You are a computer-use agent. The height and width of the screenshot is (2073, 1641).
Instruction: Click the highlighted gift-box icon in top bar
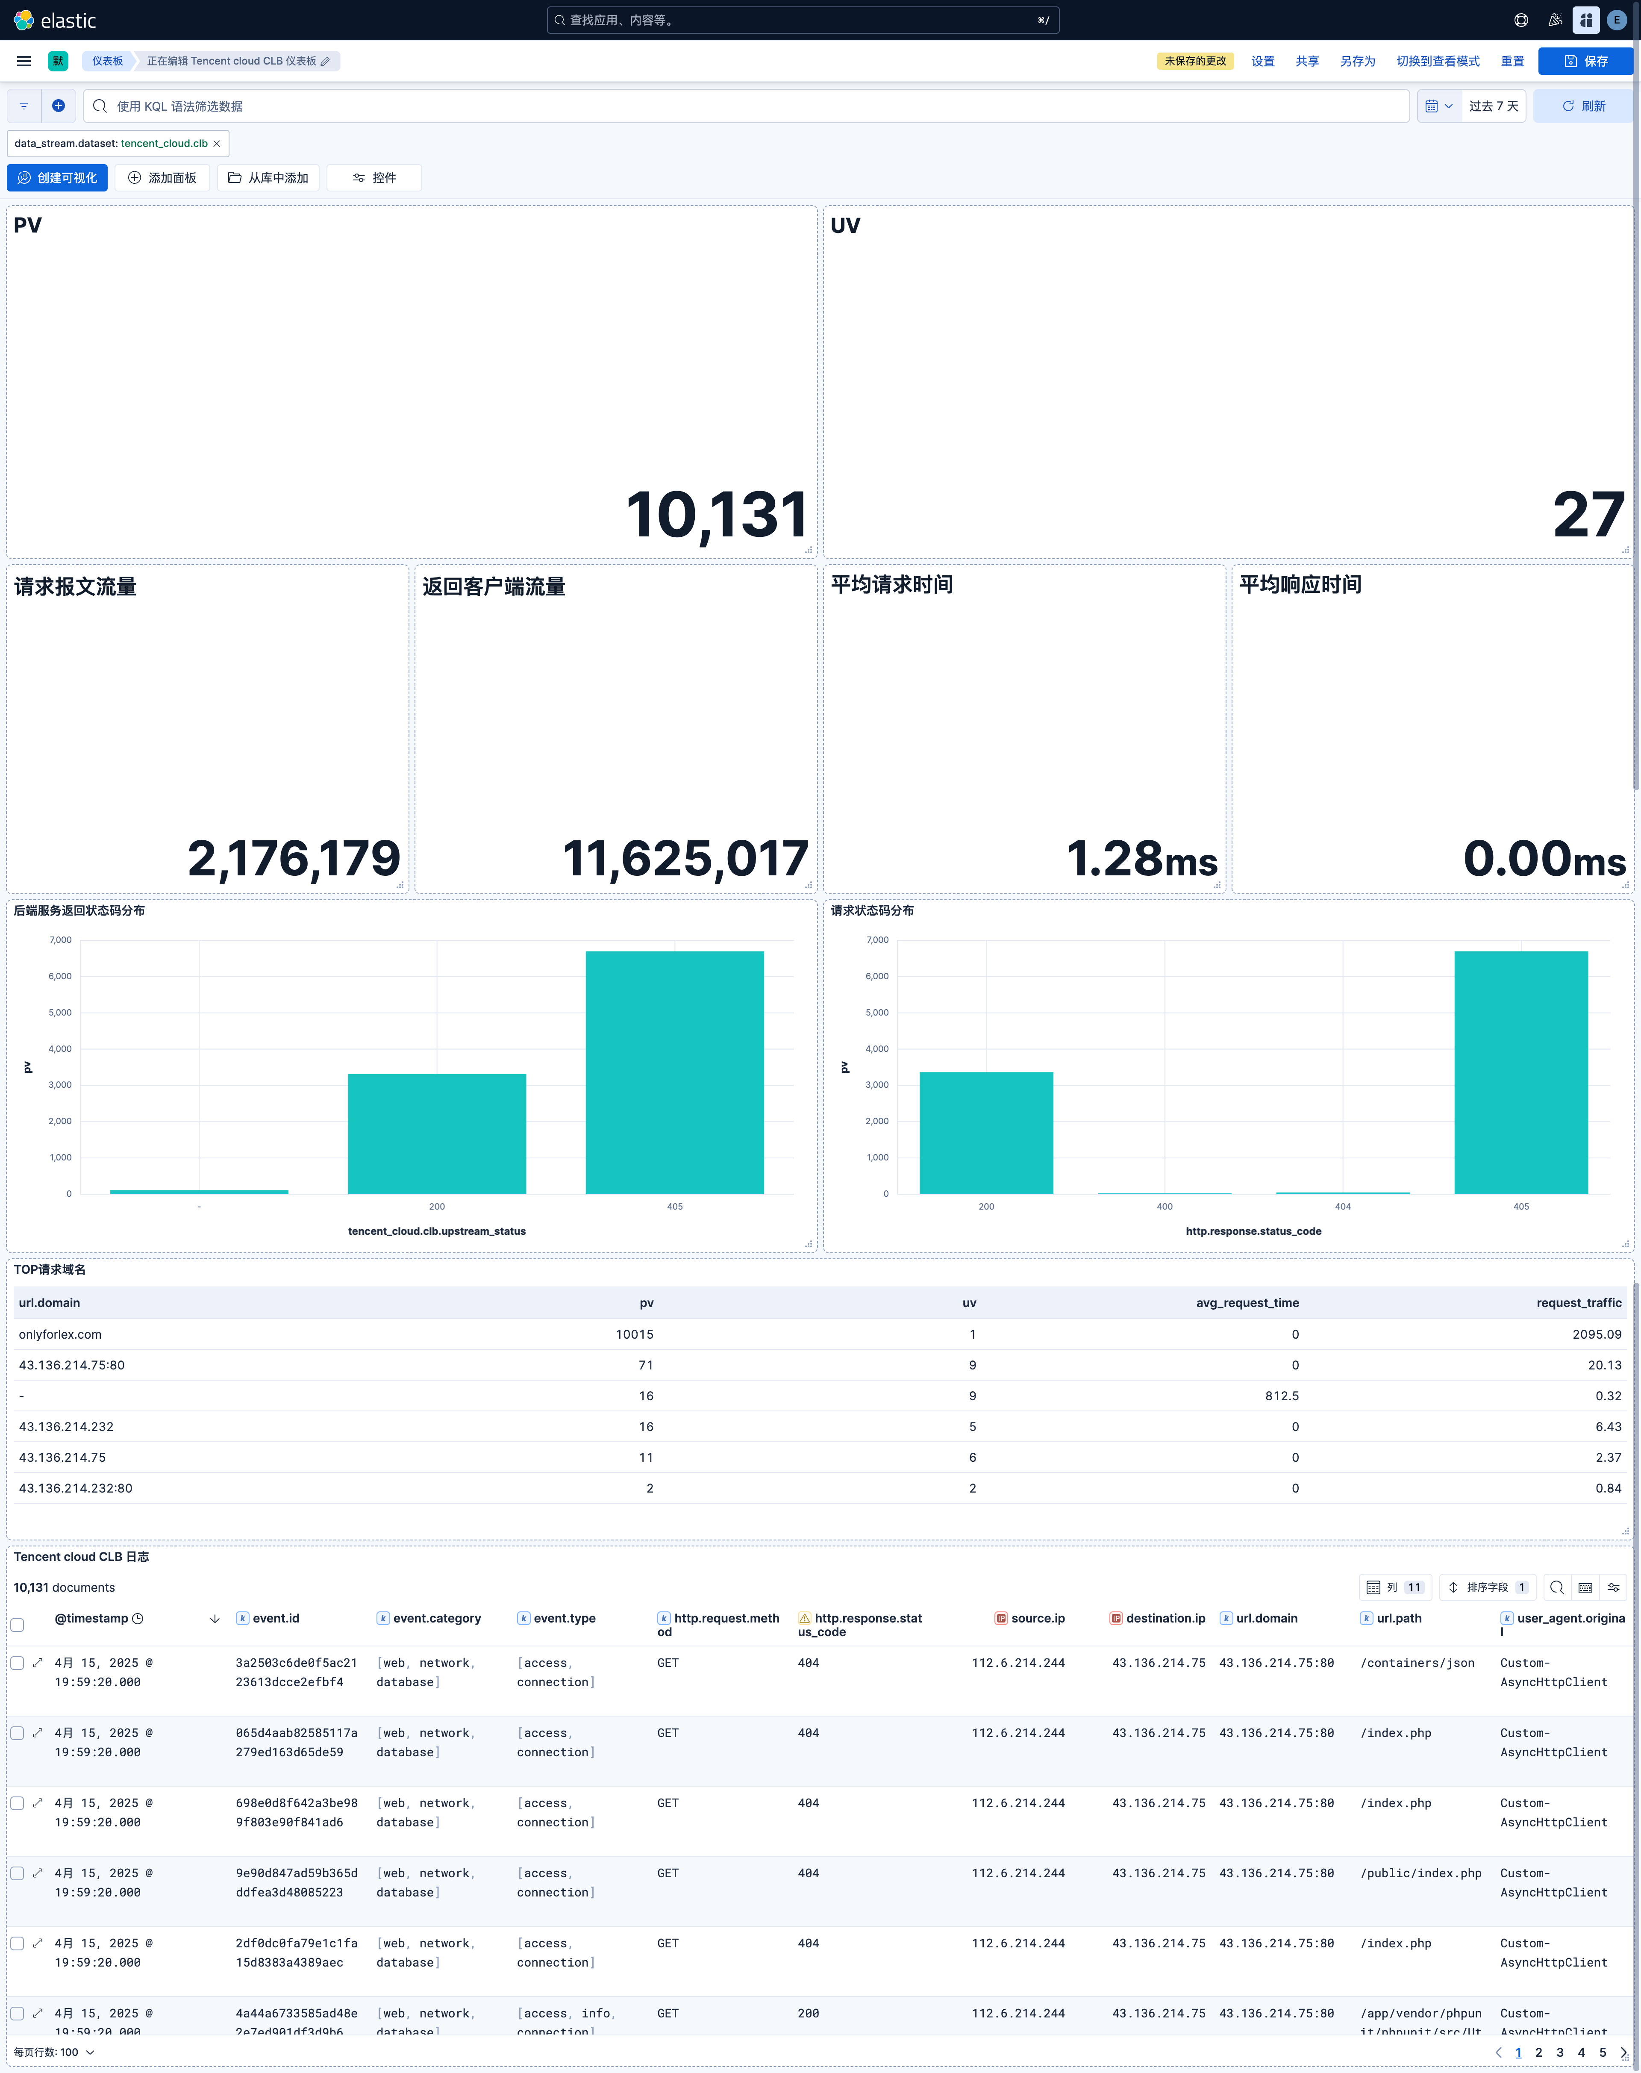pos(1585,20)
